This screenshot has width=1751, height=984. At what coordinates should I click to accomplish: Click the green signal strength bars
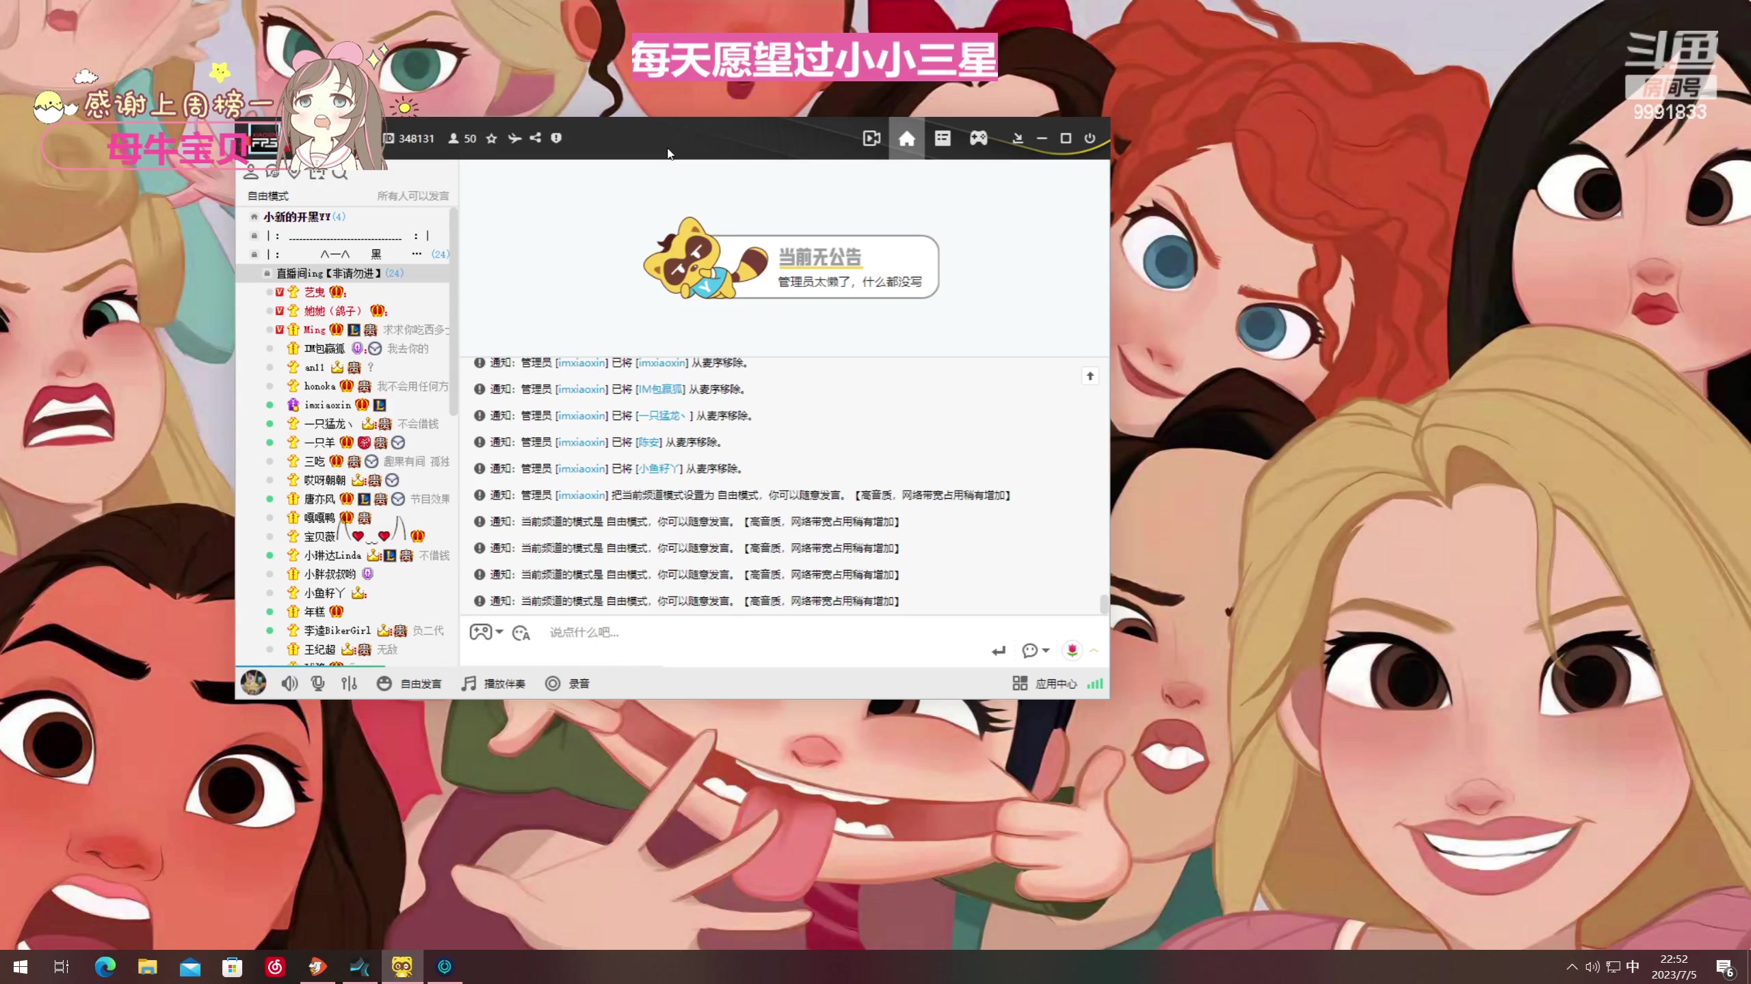1095,683
